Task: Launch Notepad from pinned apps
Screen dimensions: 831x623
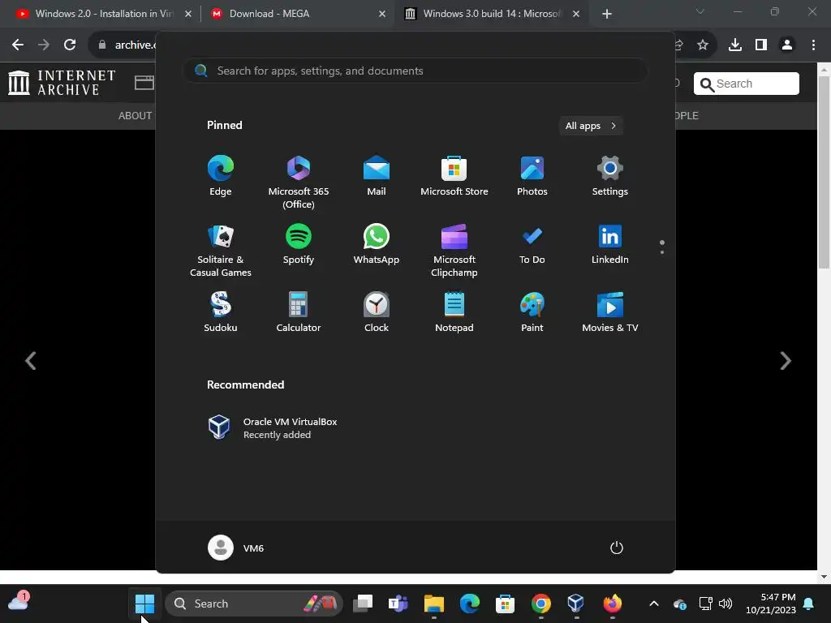Action: pos(454,312)
